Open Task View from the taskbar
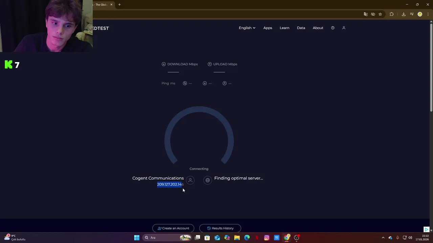Image resolution: width=433 pixels, height=243 pixels. [198, 238]
